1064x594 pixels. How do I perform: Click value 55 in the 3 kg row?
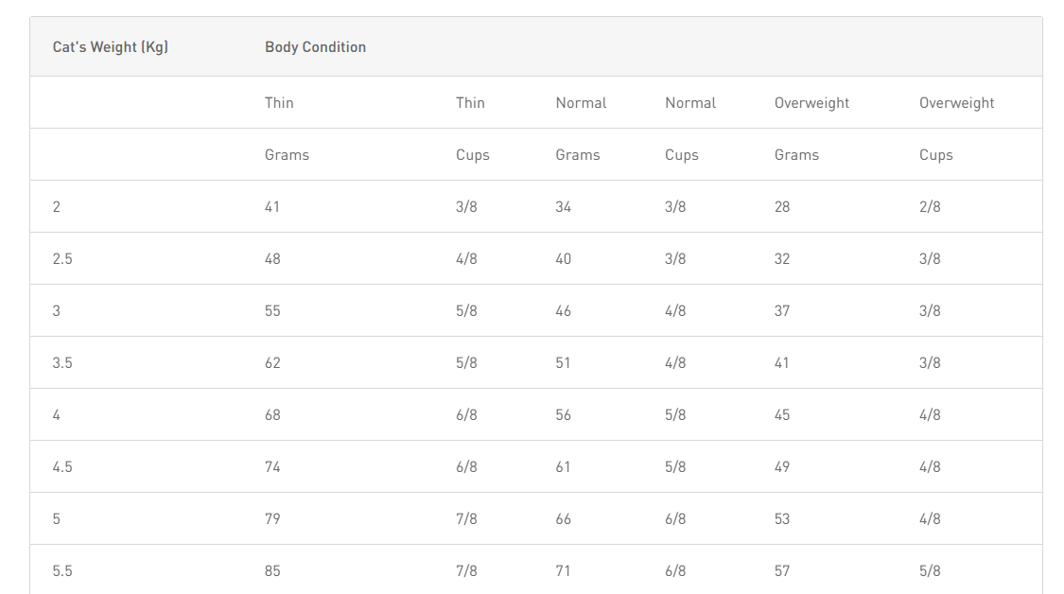click(272, 311)
